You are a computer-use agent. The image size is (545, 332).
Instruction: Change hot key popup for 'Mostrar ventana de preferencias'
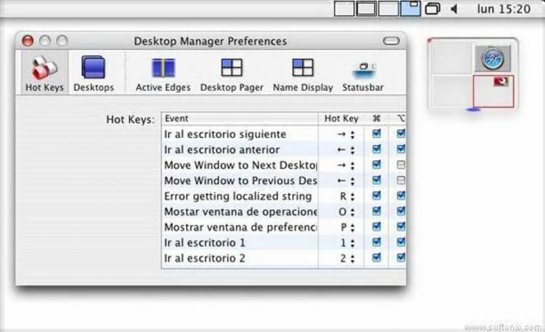(x=352, y=228)
